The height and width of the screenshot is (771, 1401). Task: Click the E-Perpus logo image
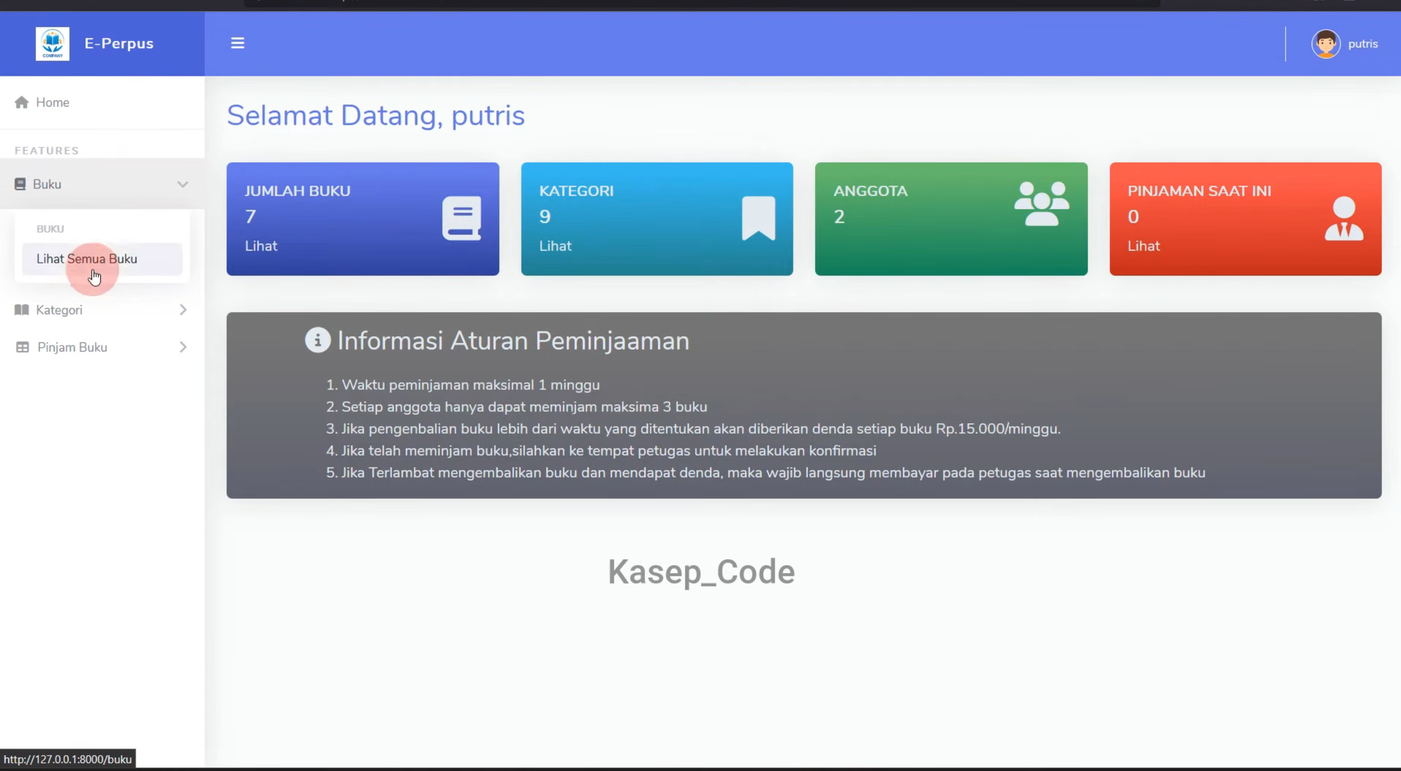click(53, 43)
